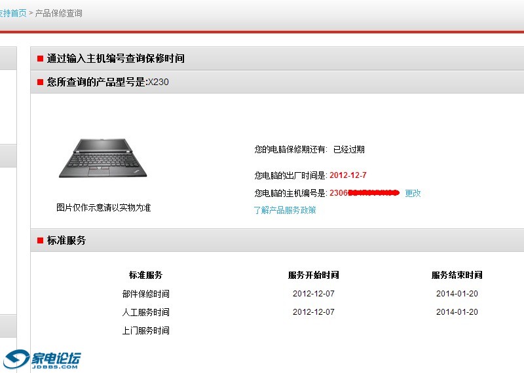Click the 您的电脑保修期还有 label
The height and width of the screenshot is (373, 524).
tap(291, 149)
